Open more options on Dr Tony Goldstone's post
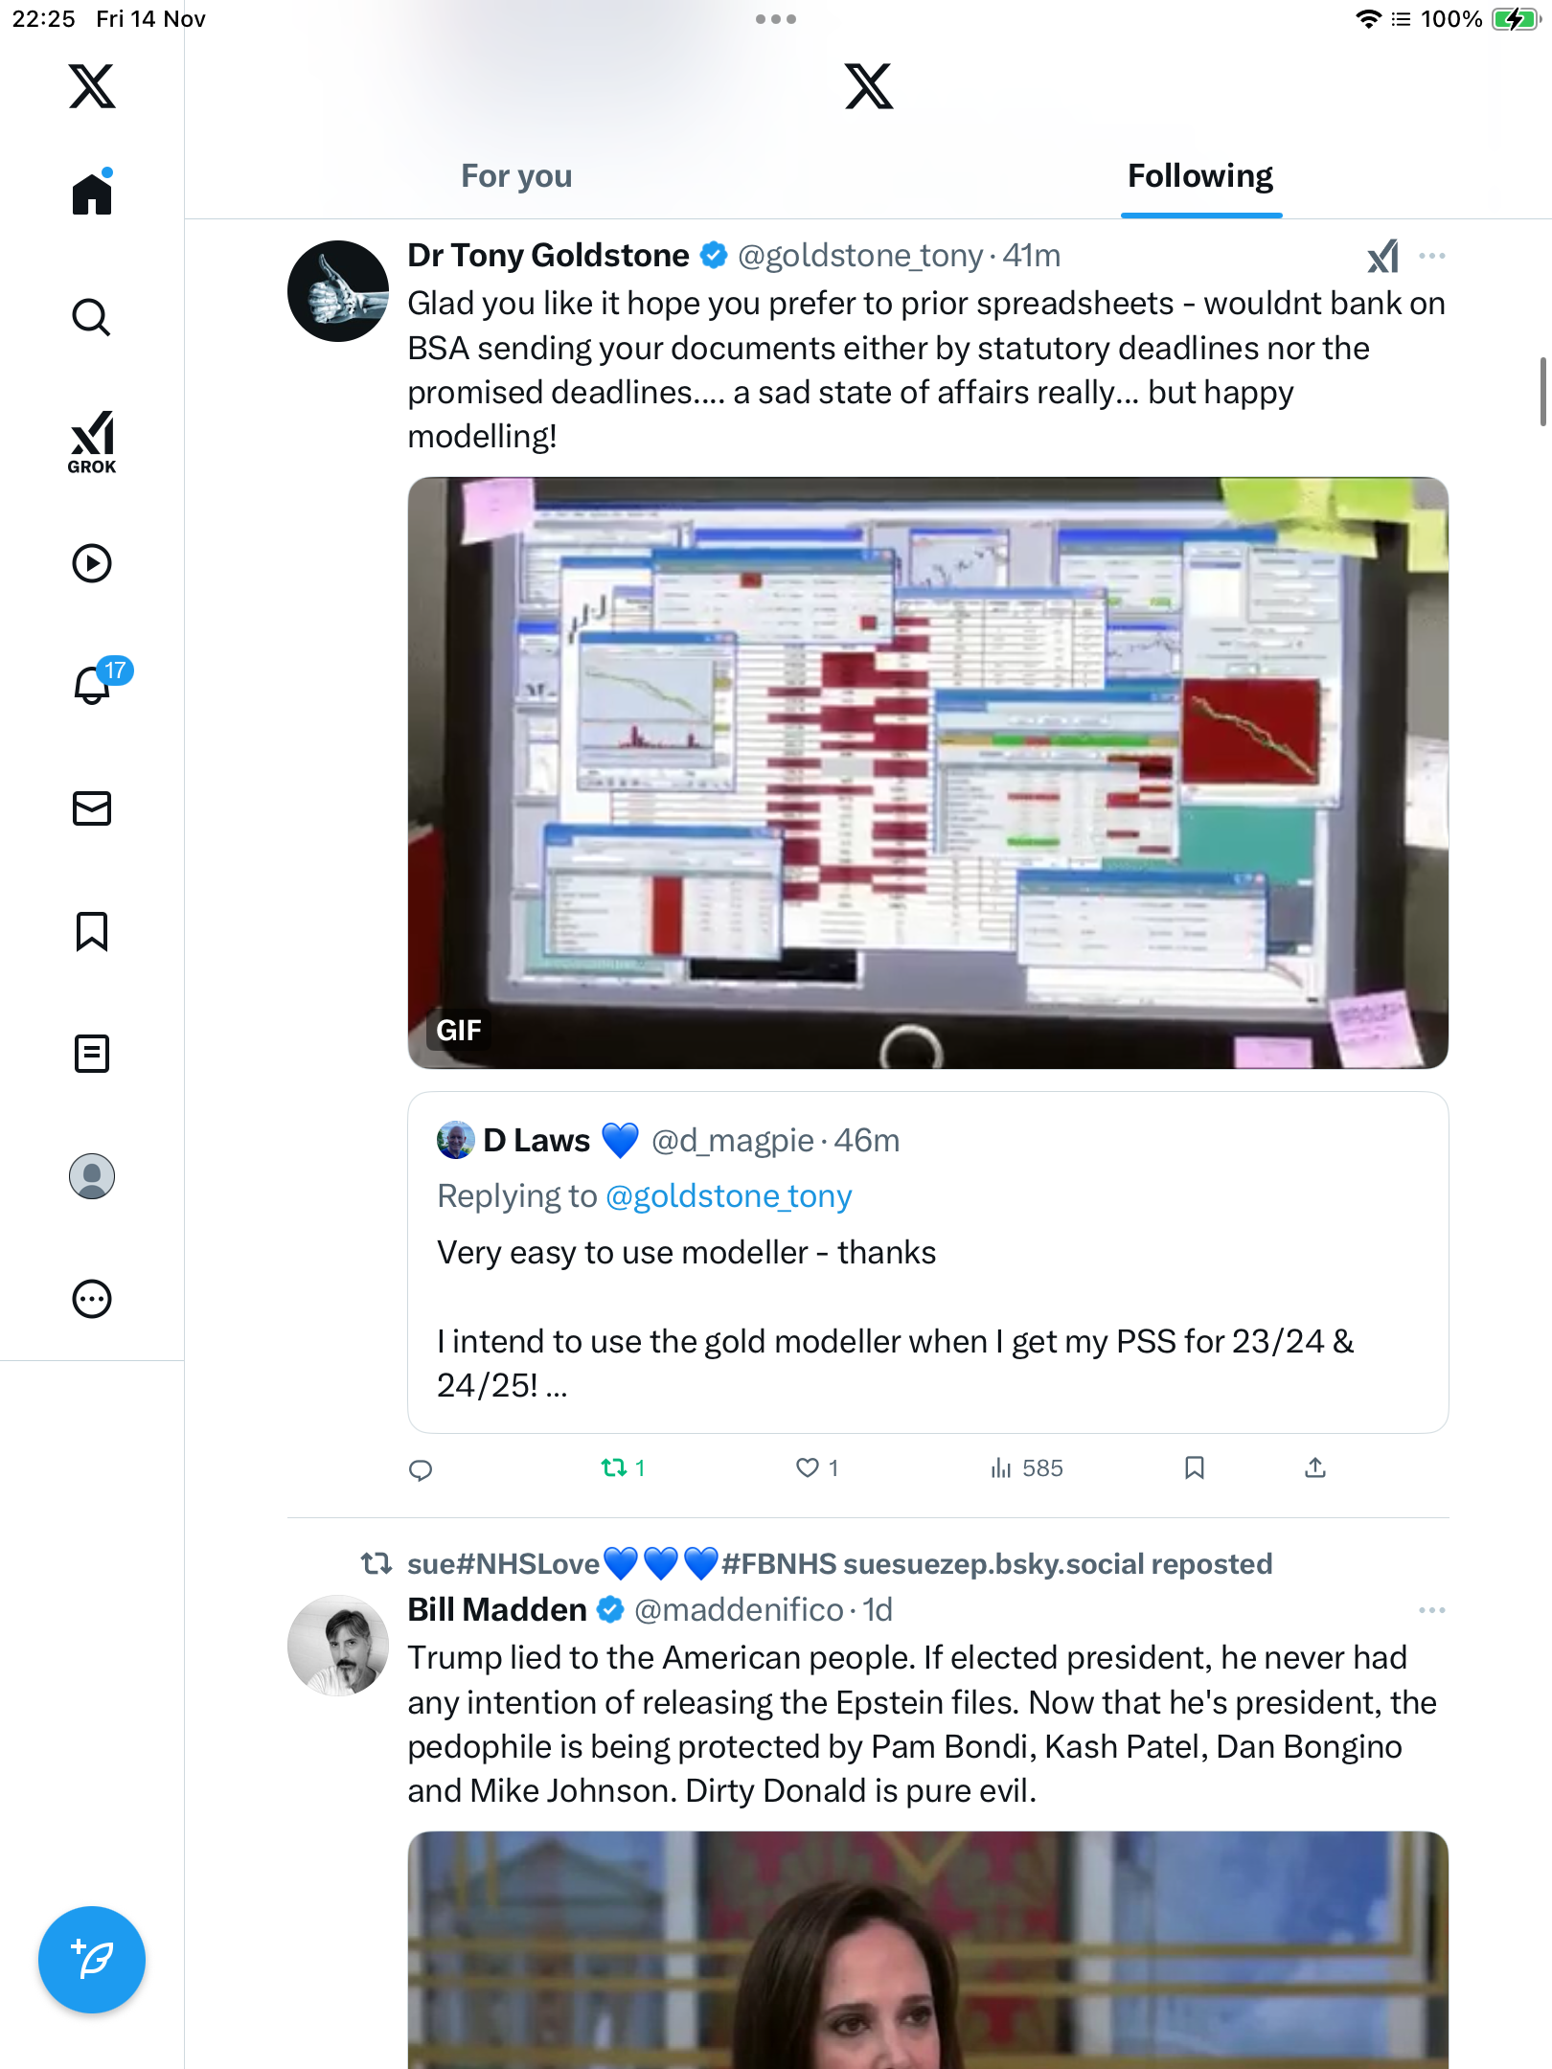The height and width of the screenshot is (2069, 1552). [x=1432, y=256]
